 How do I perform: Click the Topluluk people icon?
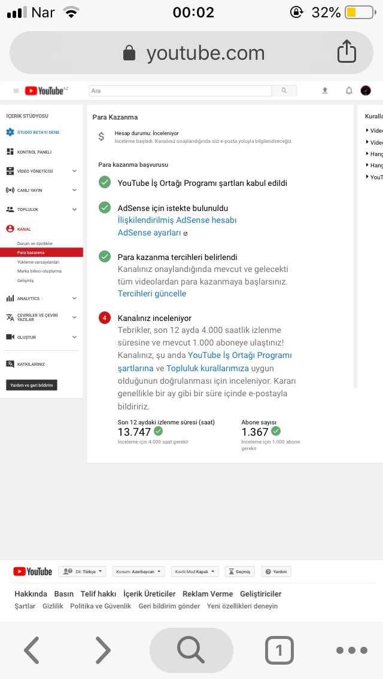point(10,209)
